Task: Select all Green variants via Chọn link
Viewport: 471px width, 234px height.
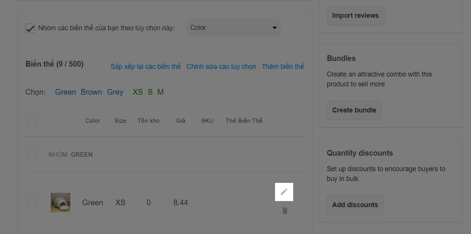Action: click(x=65, y=92)
